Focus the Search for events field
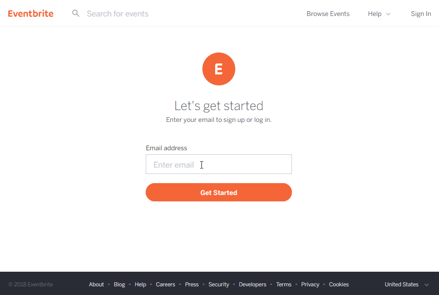This screenshot has height=295, width=439. (x=117, y=14)
